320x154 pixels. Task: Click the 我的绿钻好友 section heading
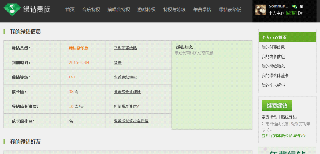[25, 142]
